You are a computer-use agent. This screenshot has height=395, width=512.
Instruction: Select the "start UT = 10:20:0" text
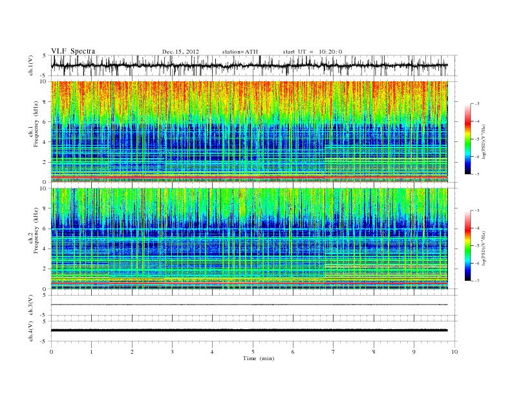pyautogui.click(x=312, y=52)
